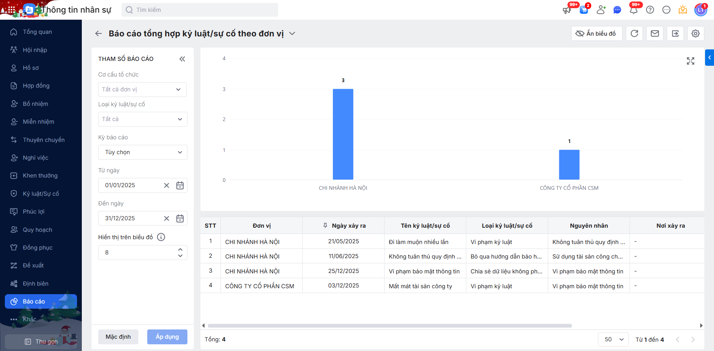Screen dimensions: 714x351
Task: Click the refresh report icon
Action: click(634, 33)
